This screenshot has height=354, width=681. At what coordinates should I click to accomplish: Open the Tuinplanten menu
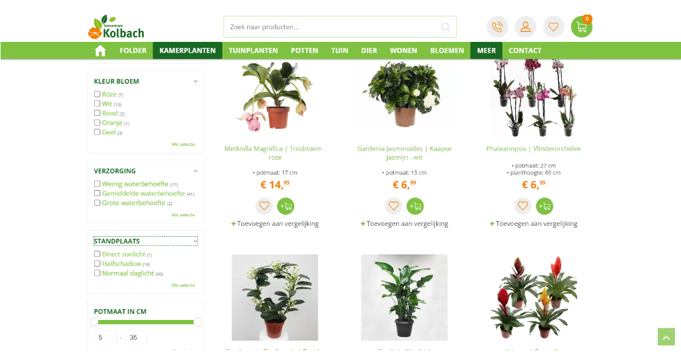click(253, 50)
